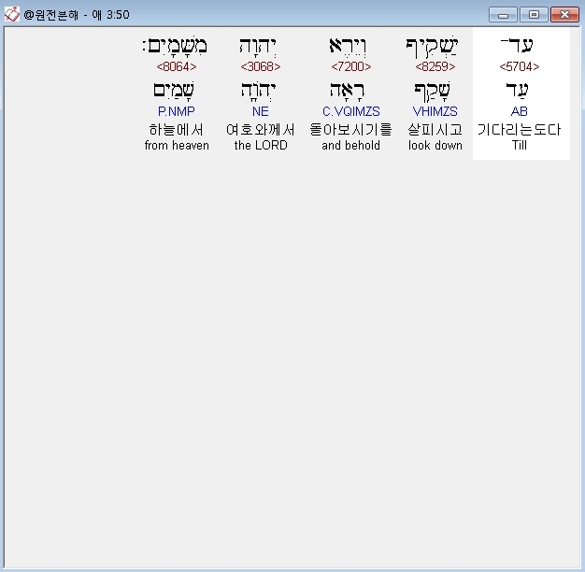Click English gloss 'the LORD'

click(x=261, y=145)
